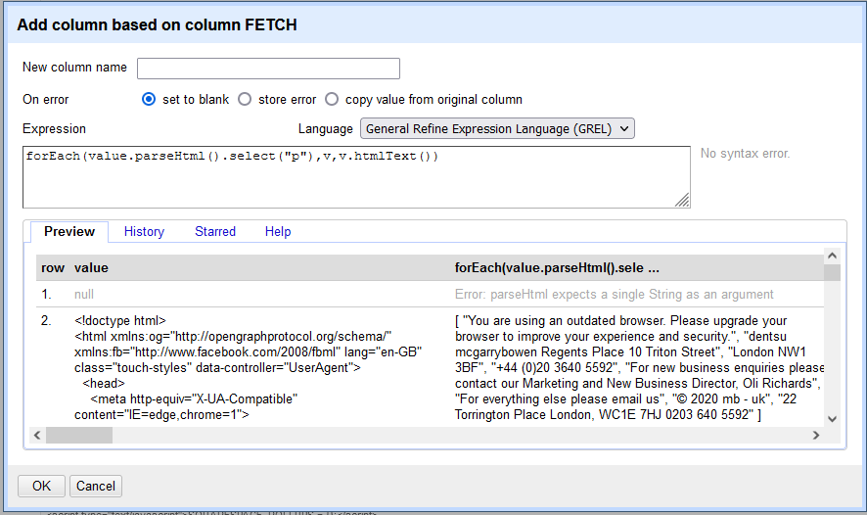Click the 'value' column header in preview
867x515 pixels.
tap(91, 267)
